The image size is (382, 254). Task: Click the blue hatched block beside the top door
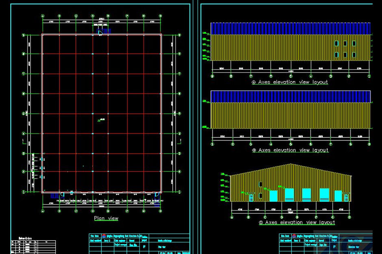point(107,31)
